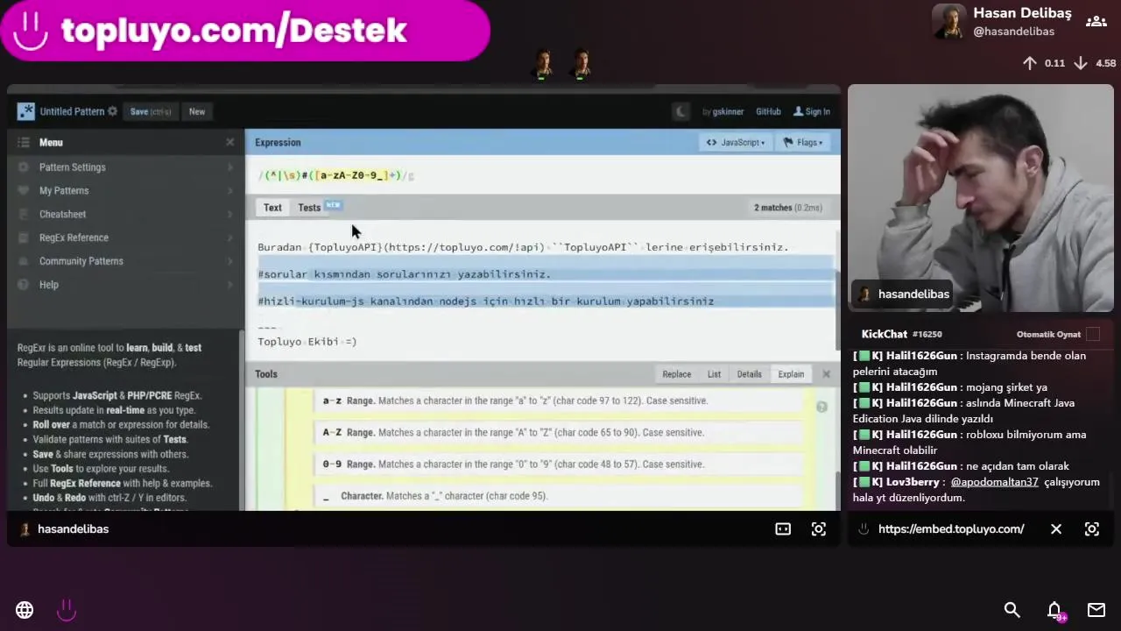
Task: Close the RegExr Menu sidebar
Action: pos(229,142)
